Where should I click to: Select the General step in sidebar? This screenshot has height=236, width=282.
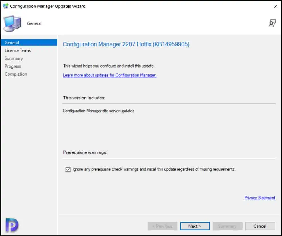[29, 43]
